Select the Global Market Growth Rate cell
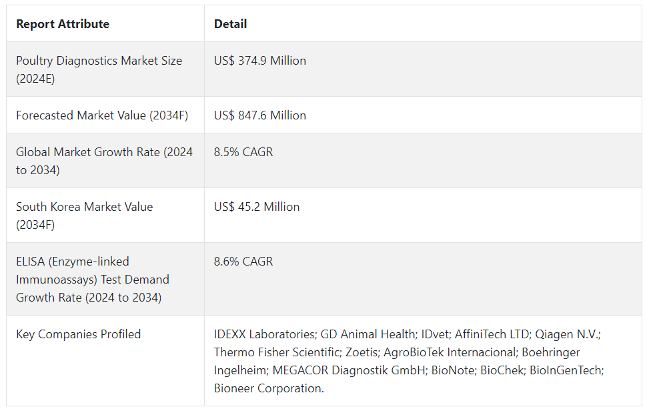This screenshot has height=411, width=647. [x=104, y=161]
